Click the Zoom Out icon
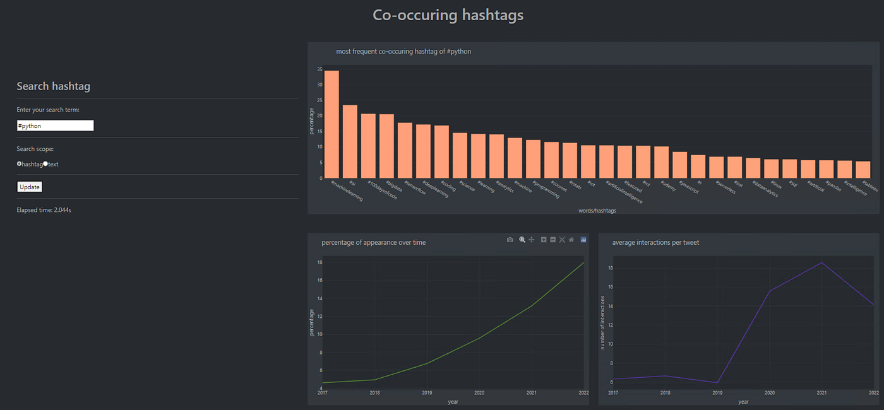Image resolution: width=884 pixels, height=410 pixels. point(552,240)
